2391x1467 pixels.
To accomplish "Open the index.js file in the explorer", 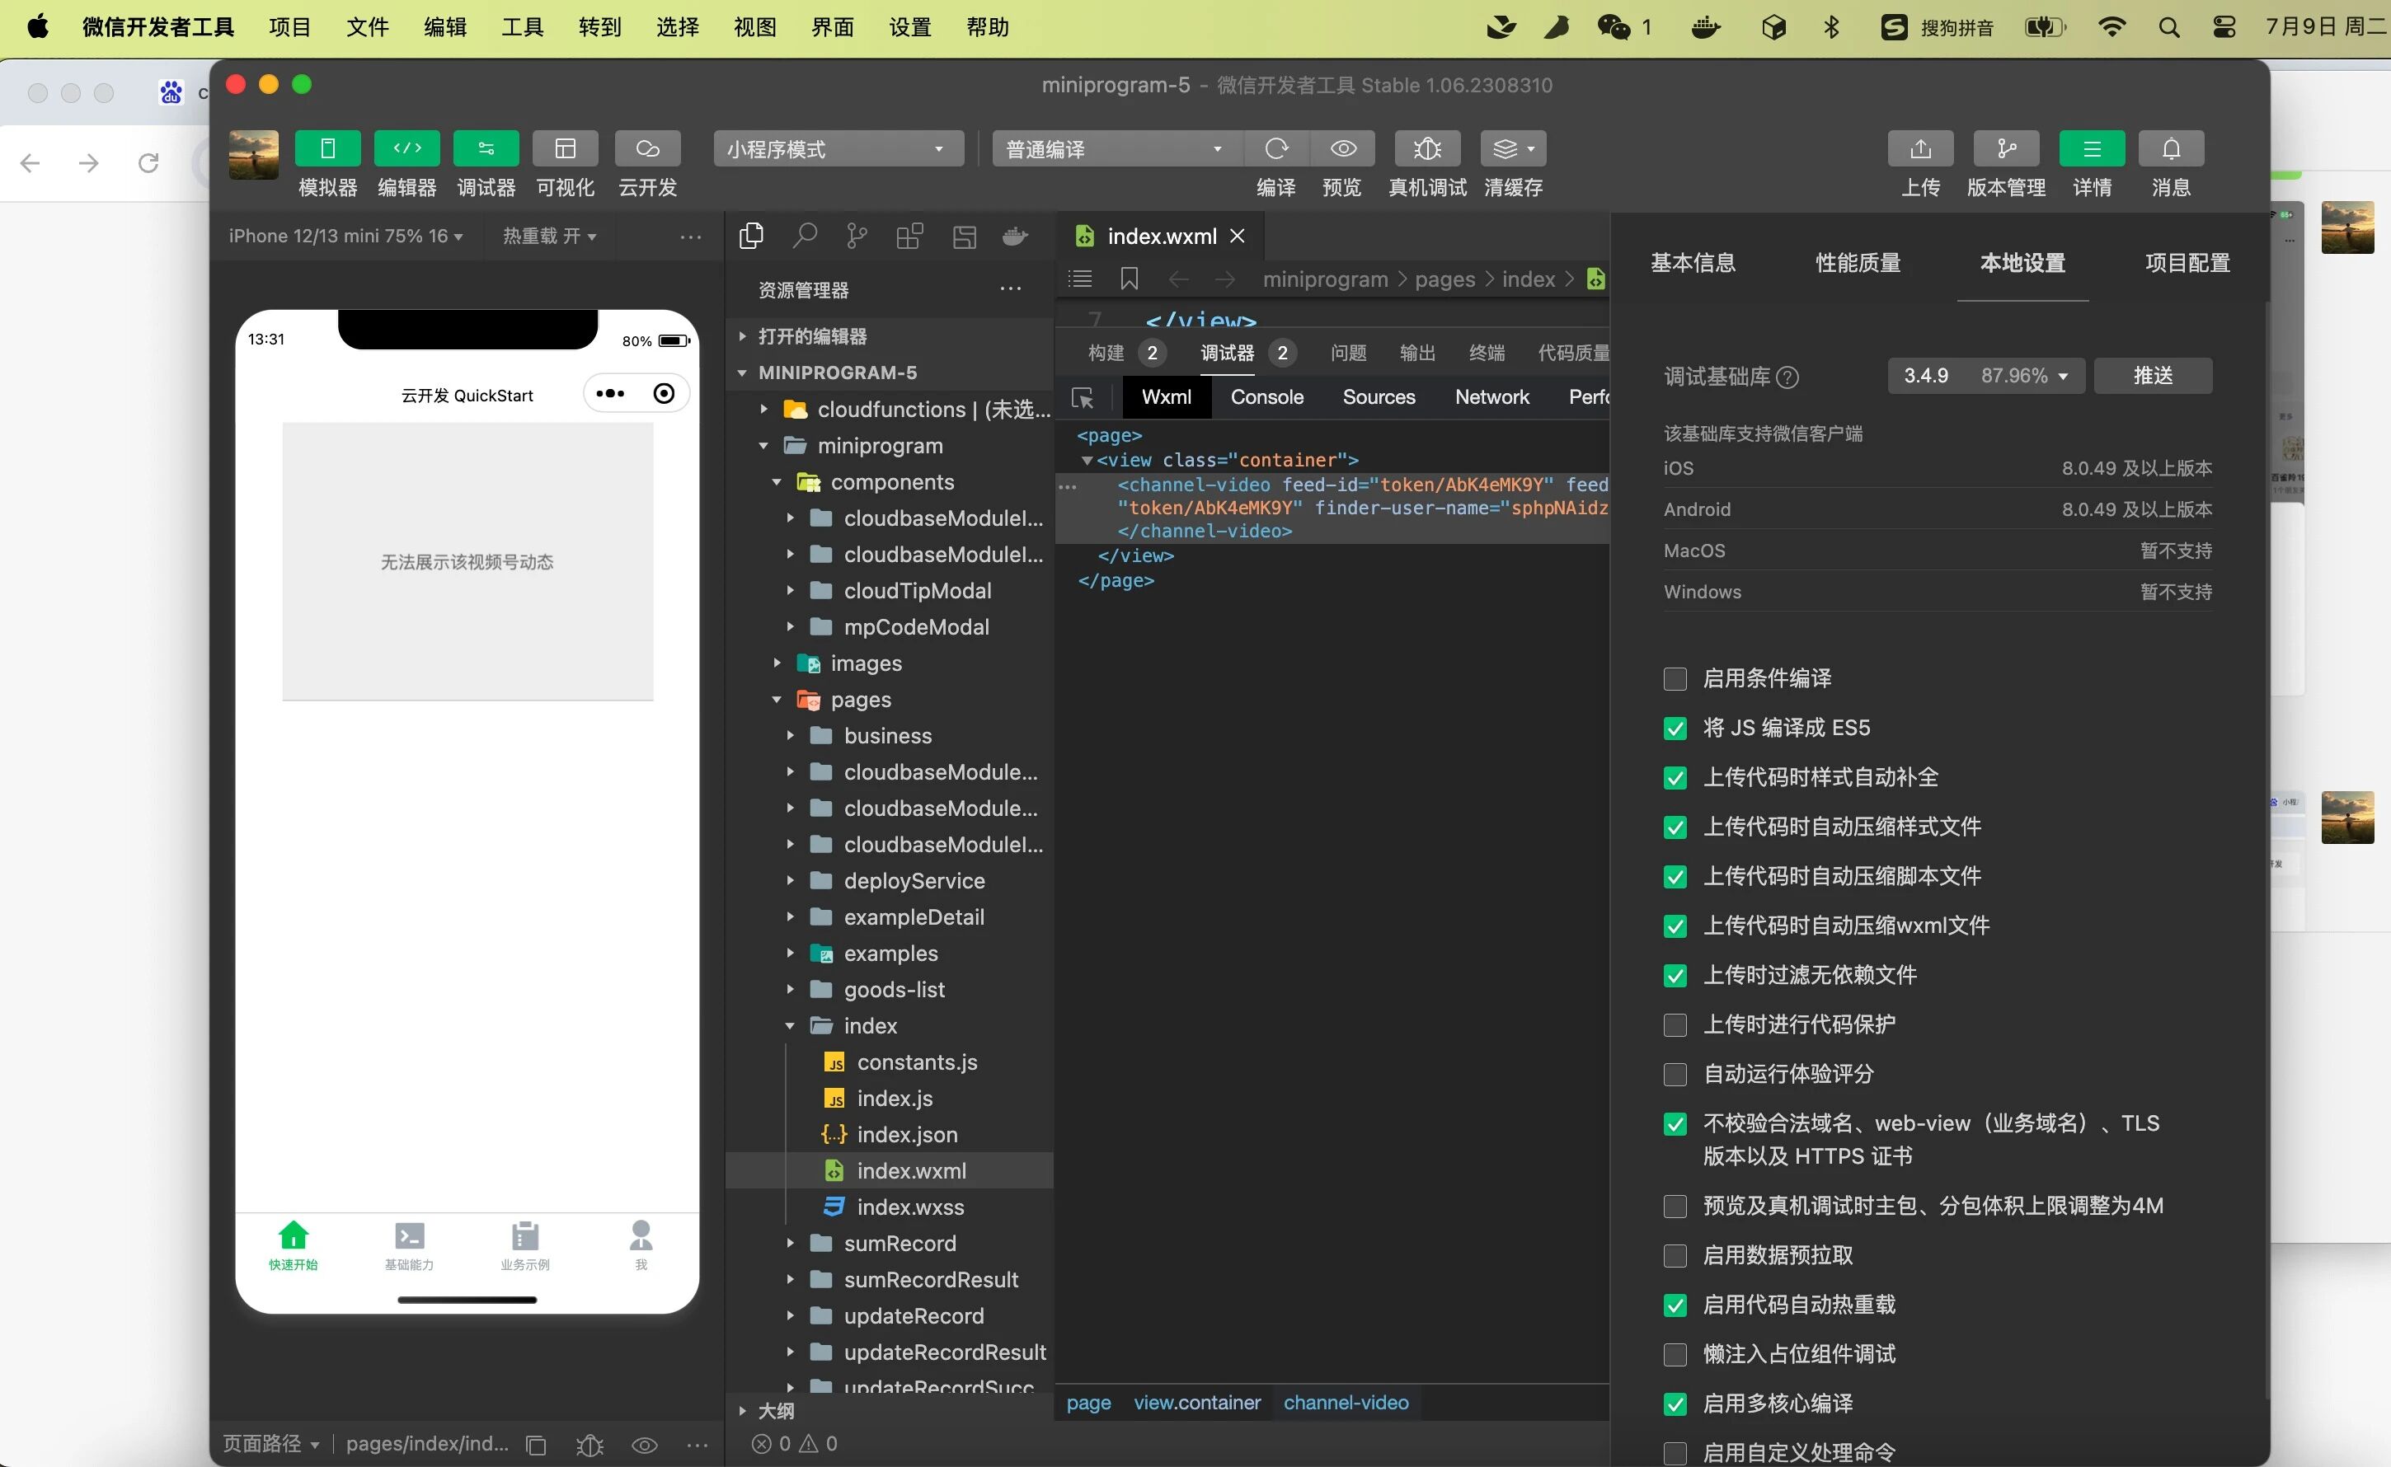I will pyautogui.click(x=894, y=1099).
